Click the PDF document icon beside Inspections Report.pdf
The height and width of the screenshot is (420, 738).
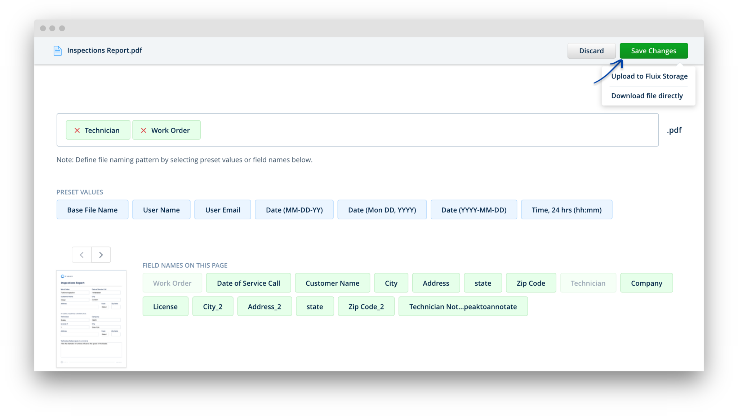pyautogui.click(x=57, y=50)
